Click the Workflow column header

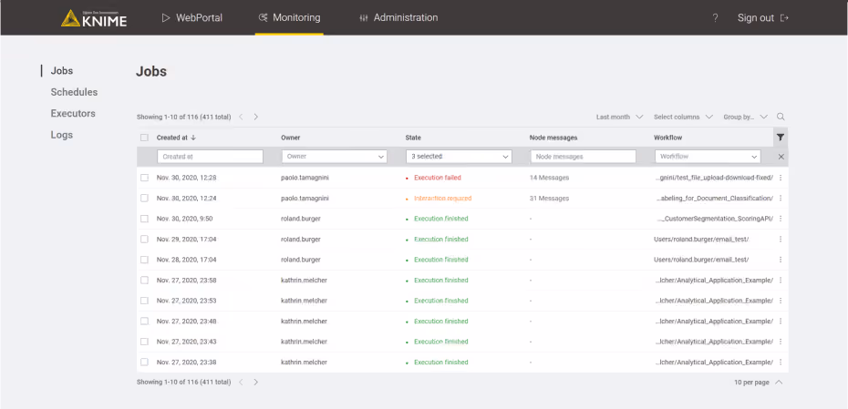(x=667, y=138)
